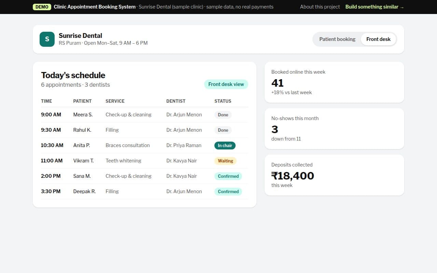Click dentist Dr. Priya Raman
The width and height of the screenshot is (437, 273).
coord(184,145)
